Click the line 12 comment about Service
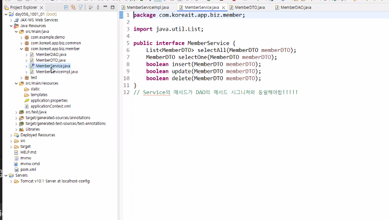Screen dimensions: 389x220 tap(215, 92)
